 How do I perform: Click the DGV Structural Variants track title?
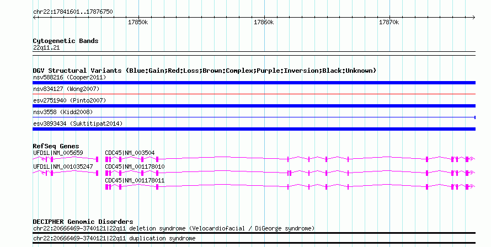click(205, 71)
